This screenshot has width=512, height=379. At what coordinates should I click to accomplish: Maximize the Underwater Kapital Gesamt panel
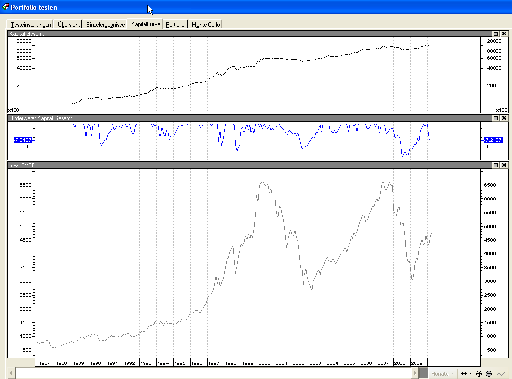[496, 118]
